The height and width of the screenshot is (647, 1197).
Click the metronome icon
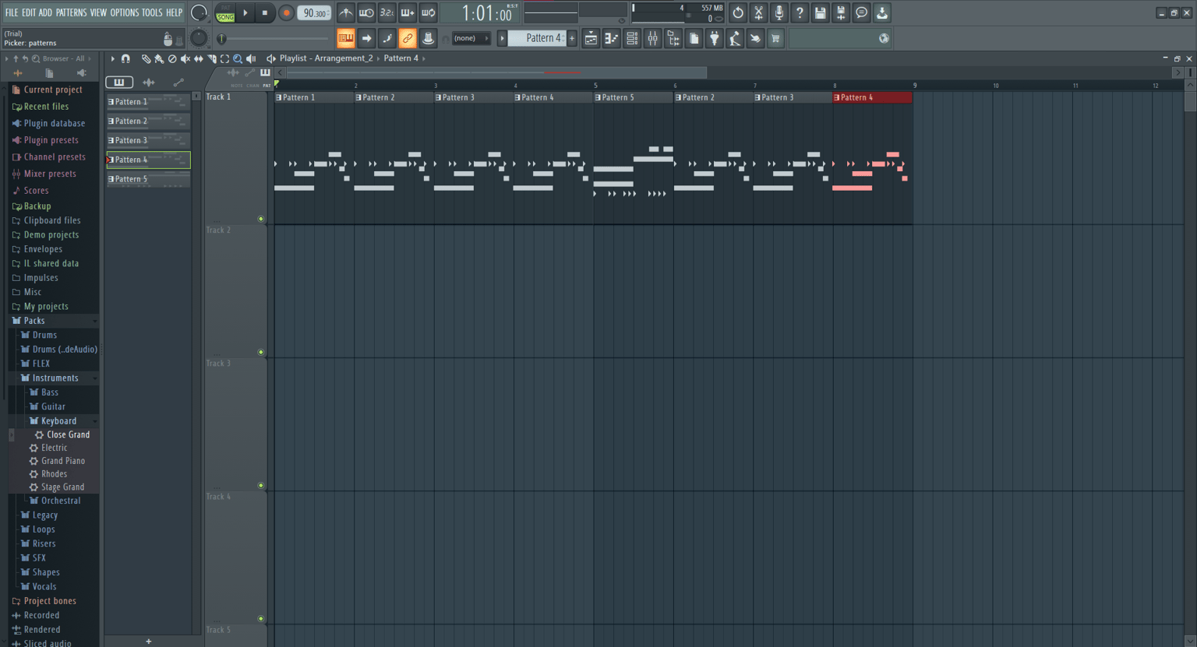(x=345, y=12)
